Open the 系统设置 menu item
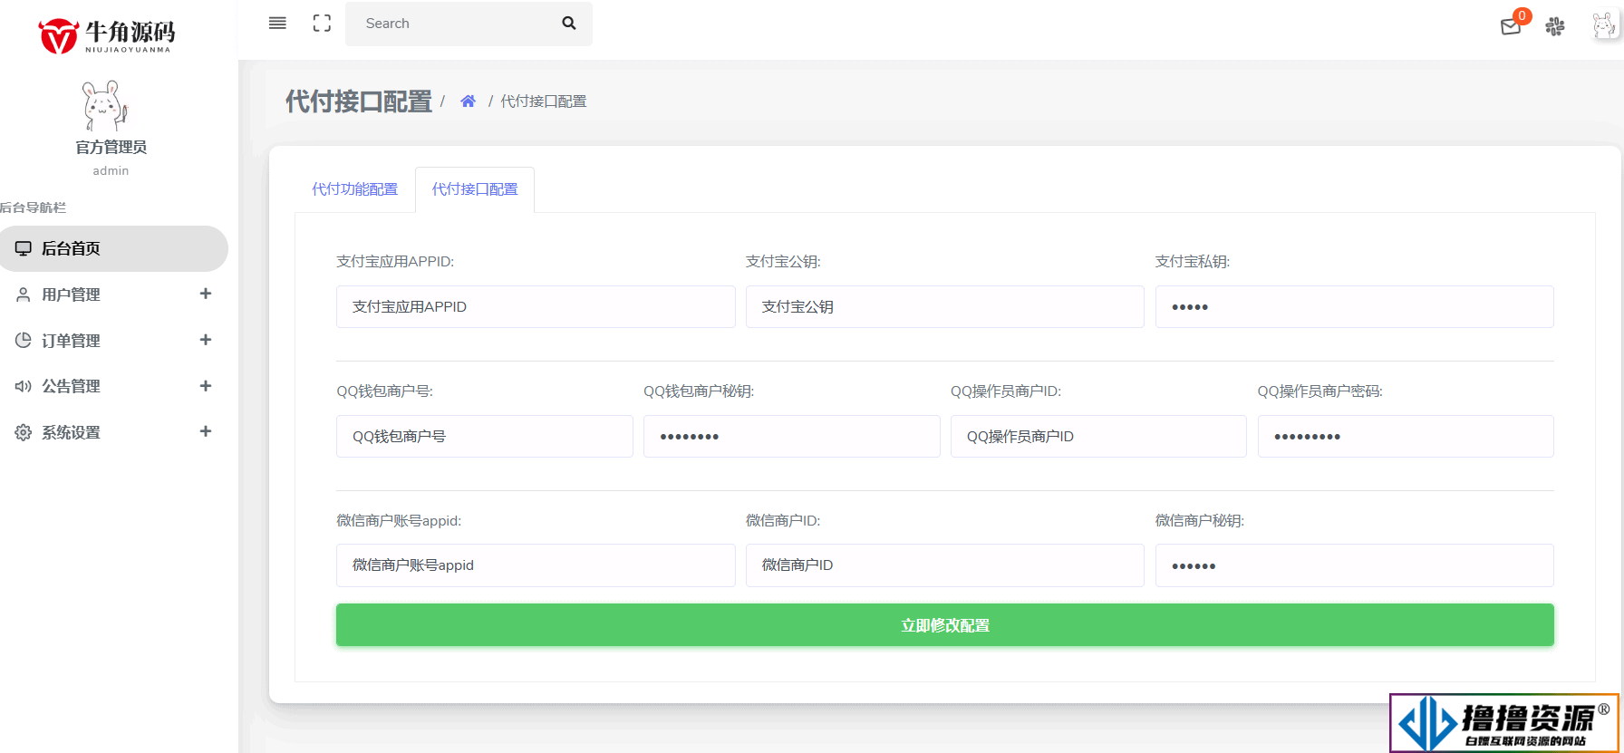Screen dimensions: 1624x753 113,432
